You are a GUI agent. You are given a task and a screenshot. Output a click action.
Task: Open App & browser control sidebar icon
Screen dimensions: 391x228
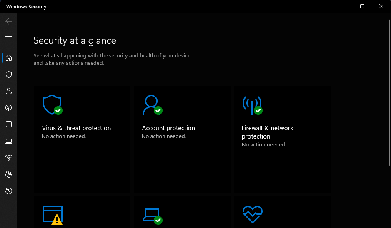tap(8, 124)
